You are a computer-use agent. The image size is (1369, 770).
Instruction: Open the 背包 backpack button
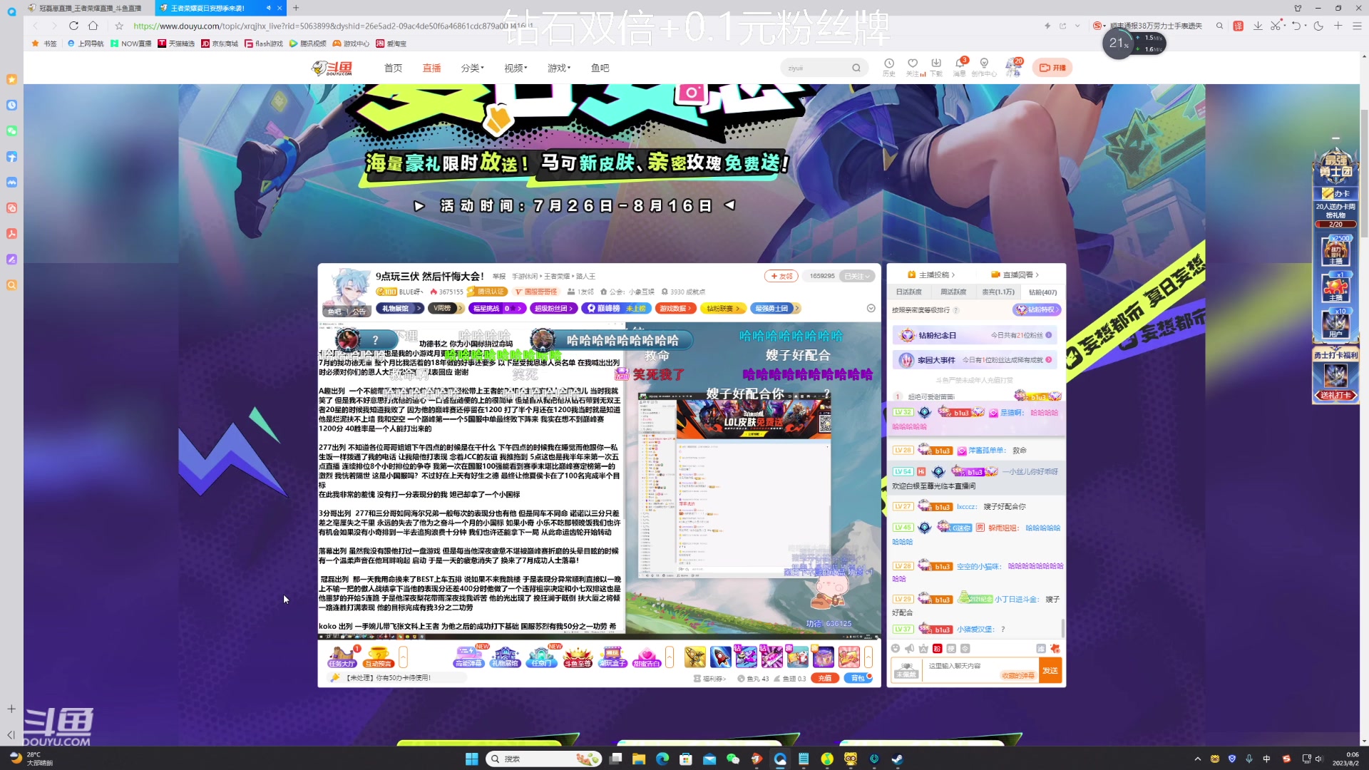[x=858, y=678]
